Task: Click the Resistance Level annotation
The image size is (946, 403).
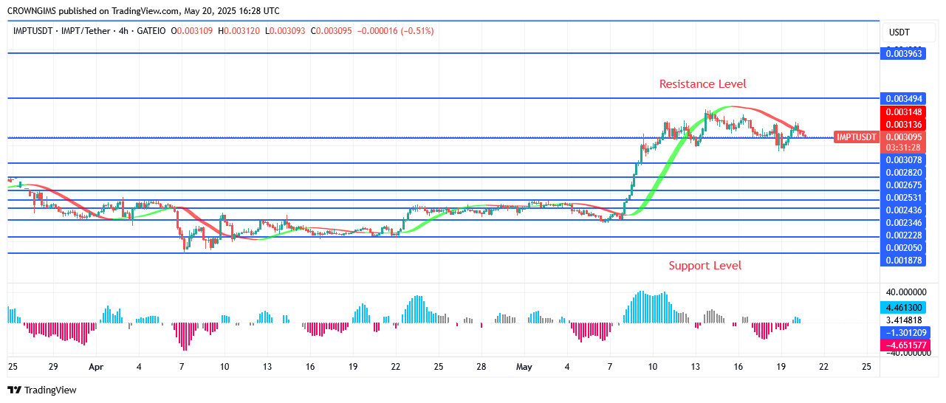Action: pyautogui.click(x=702, y=84)
